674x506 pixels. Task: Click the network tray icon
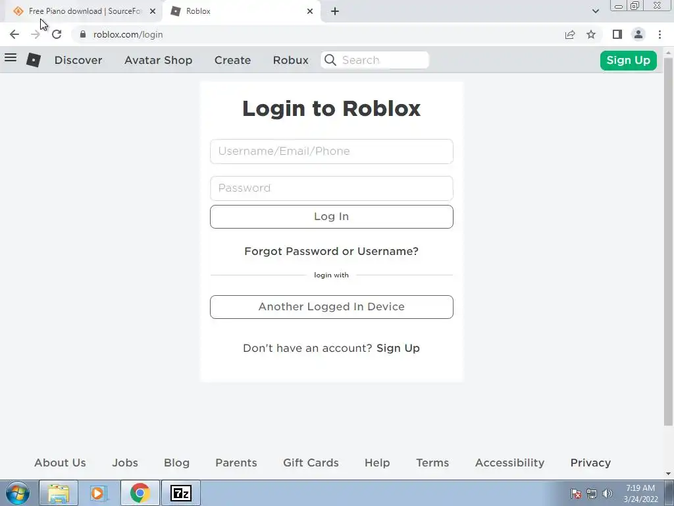[x=592, y=493]
